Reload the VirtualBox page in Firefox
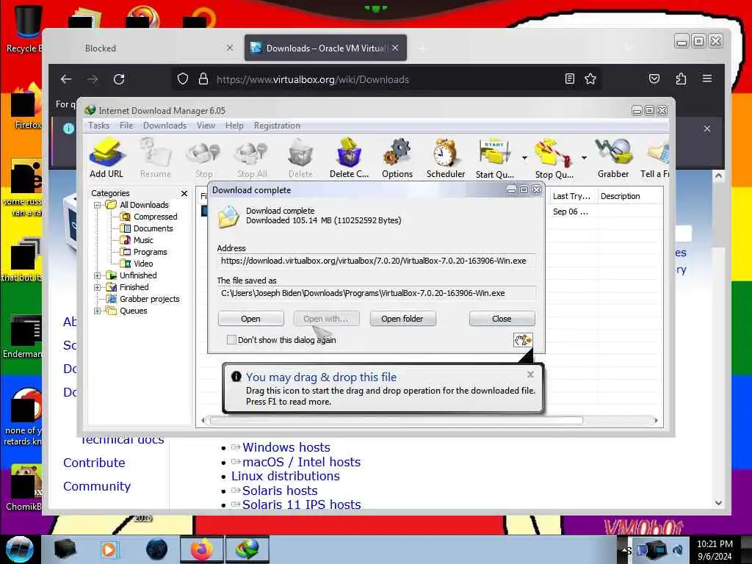The image size is (752, 564). tap(119, 79)
